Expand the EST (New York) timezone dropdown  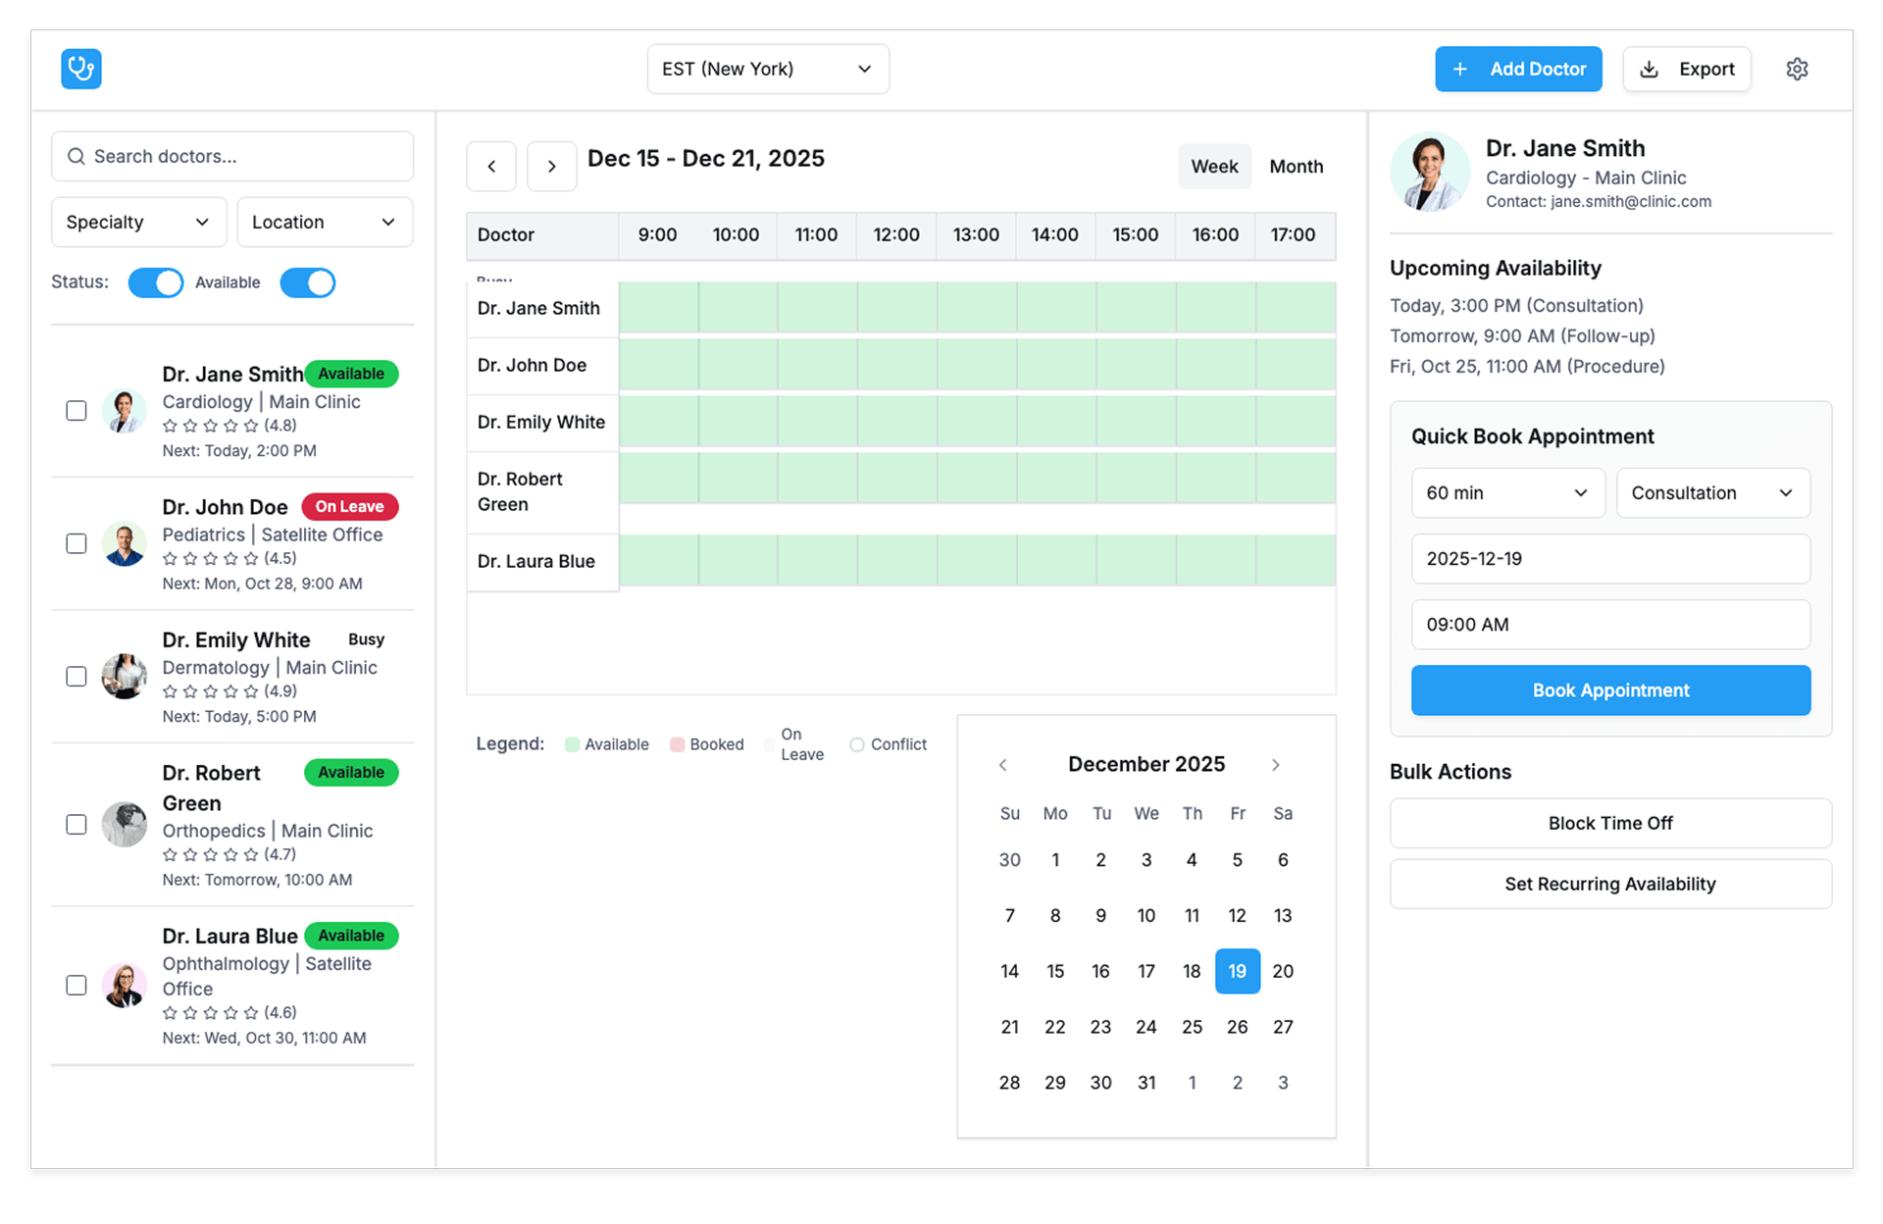click(x=767, y=69)
